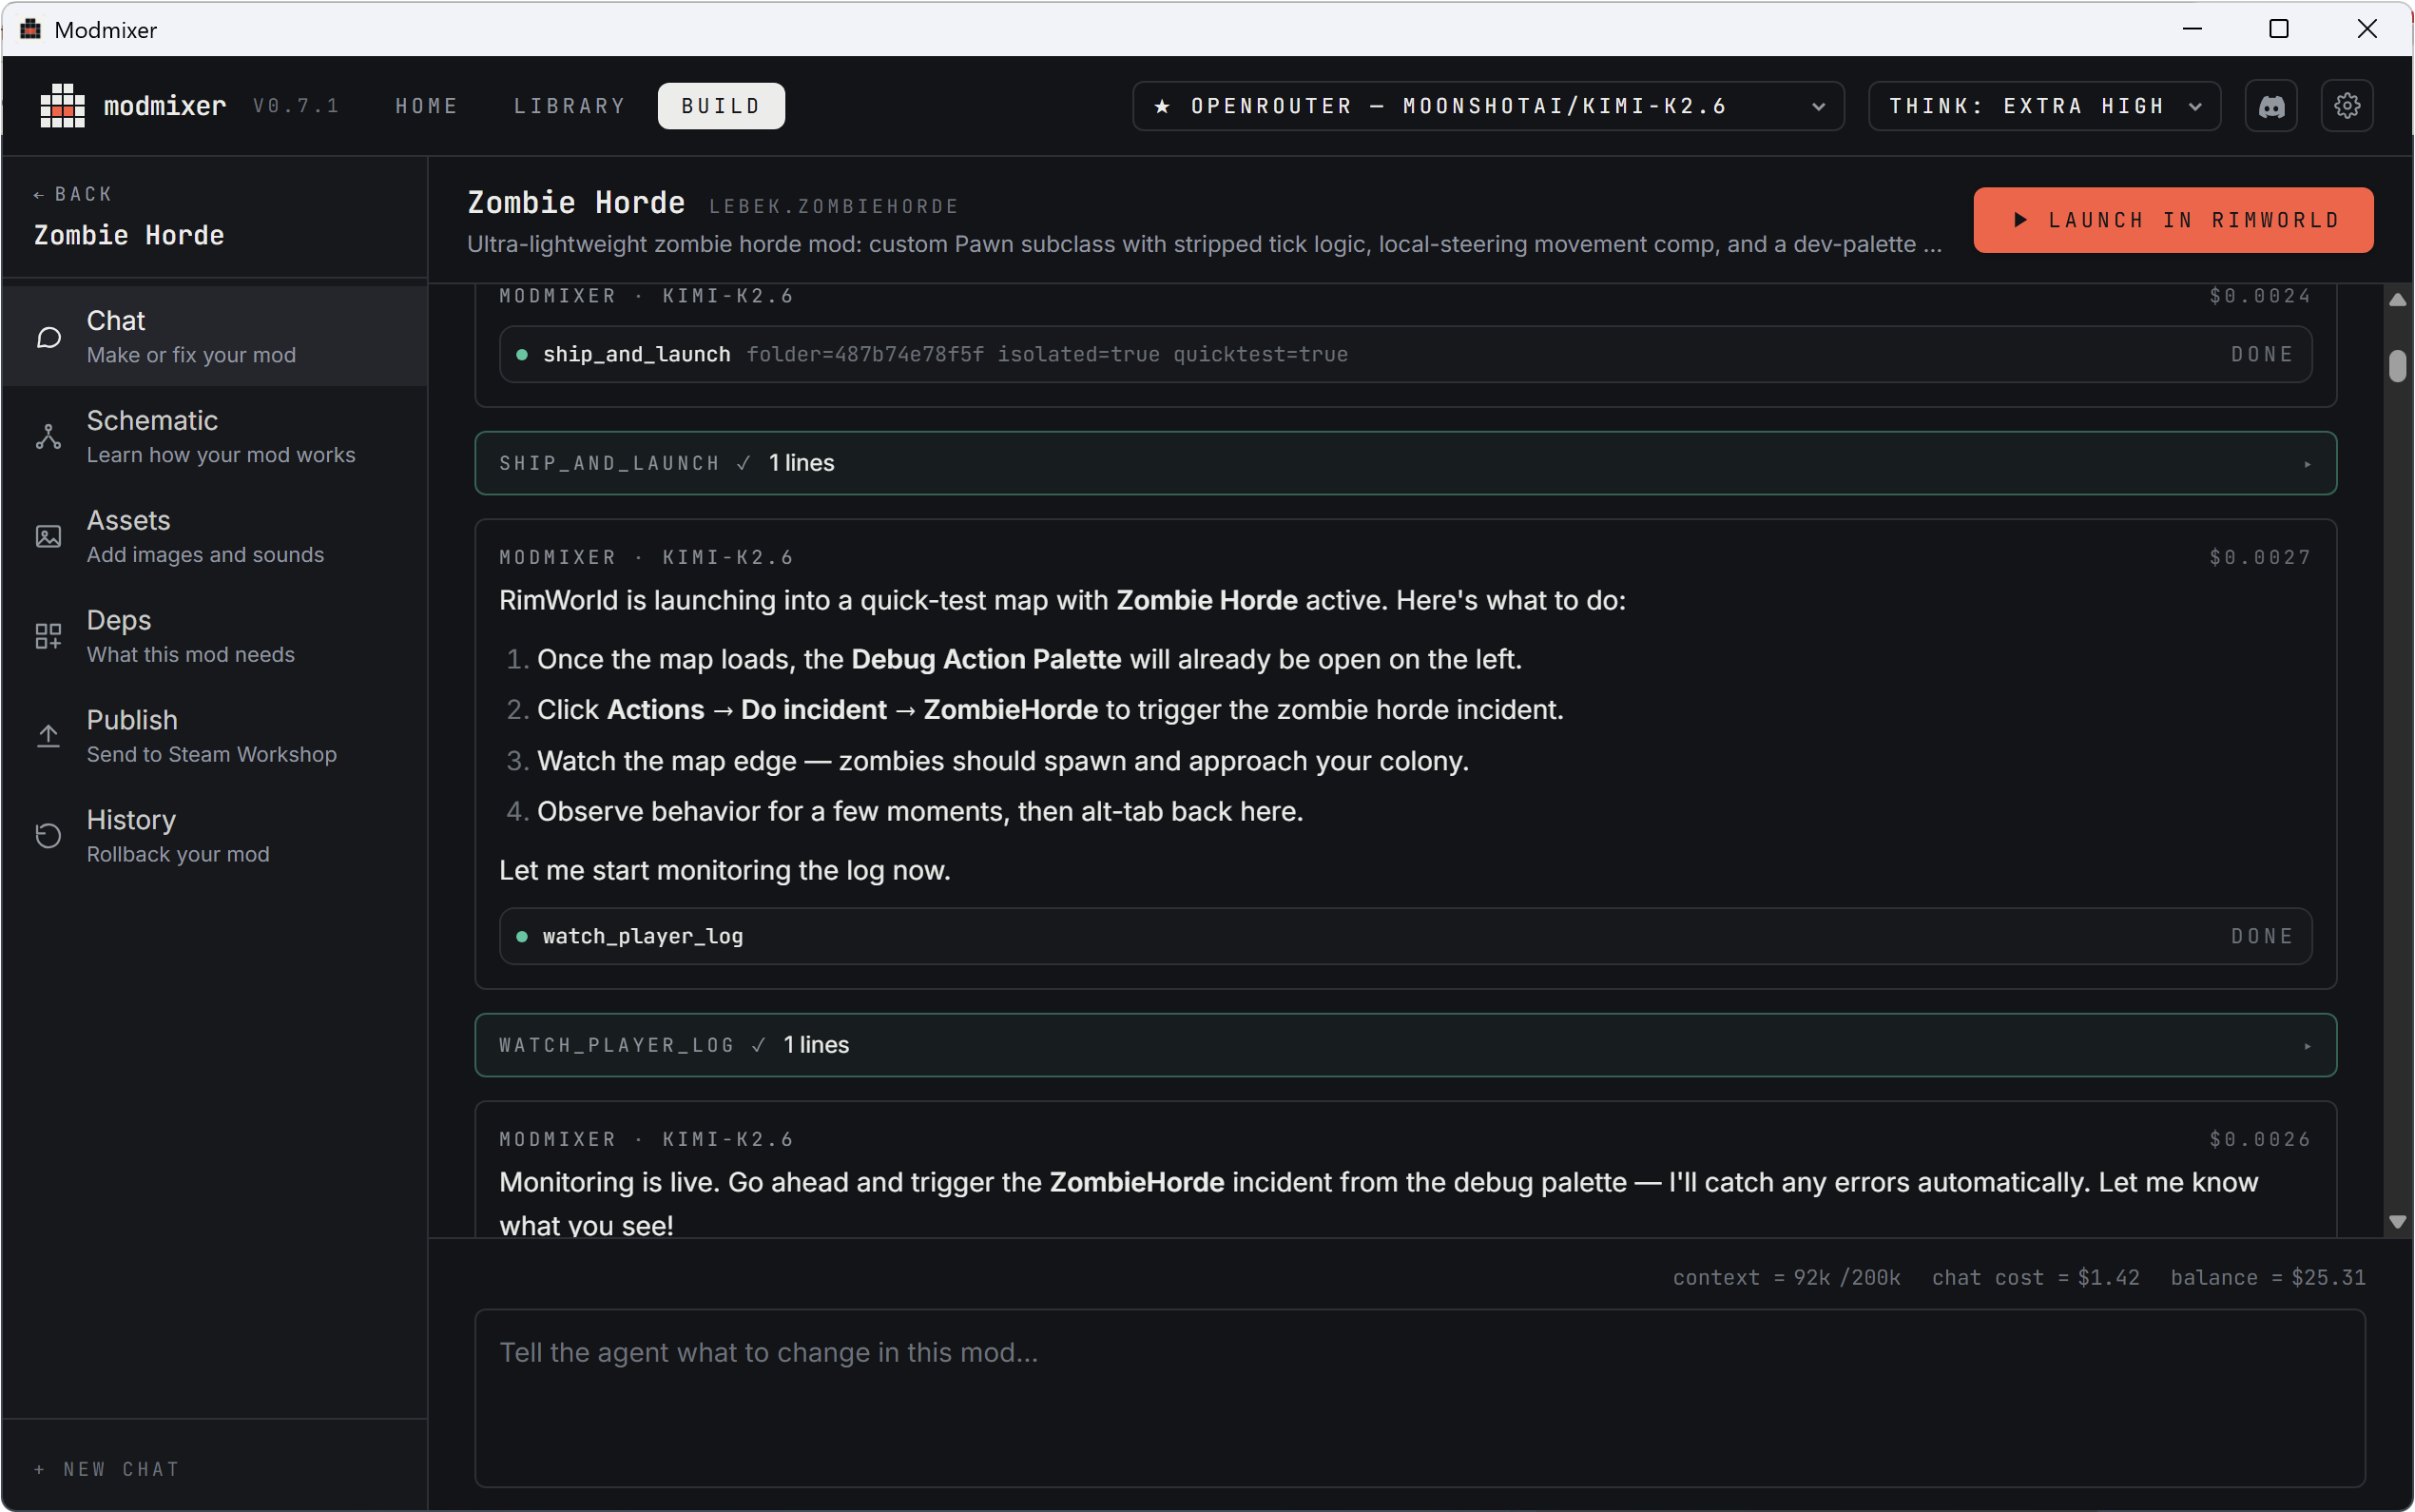This screenshot has width=2415, height=1512.
Task: Open the History sidebar section
Action: pos(215,836)
